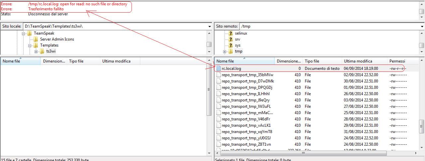Click the Server Admin Icons folder icon

click(36, 39)
